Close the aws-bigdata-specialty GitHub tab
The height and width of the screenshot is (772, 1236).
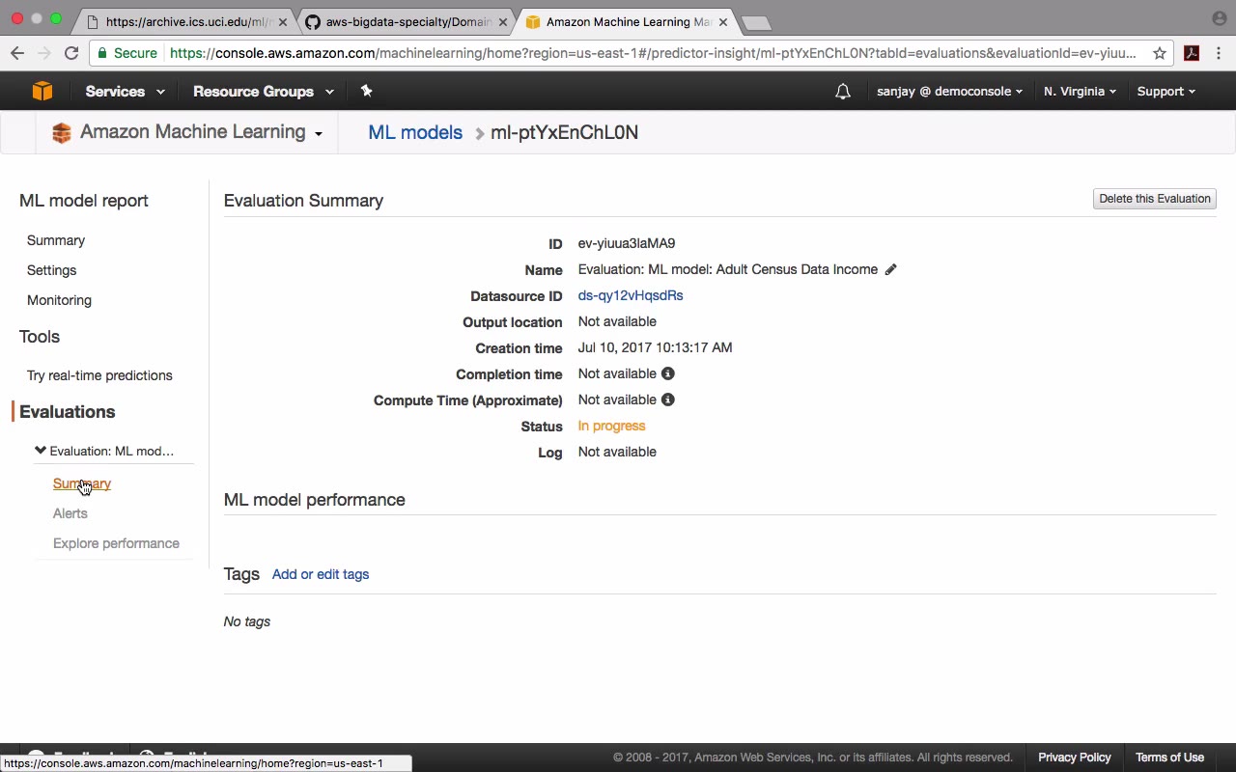click(x=502, y=22)
